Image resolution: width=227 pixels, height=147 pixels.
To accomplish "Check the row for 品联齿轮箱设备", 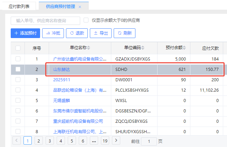I will tap(18, 90).
